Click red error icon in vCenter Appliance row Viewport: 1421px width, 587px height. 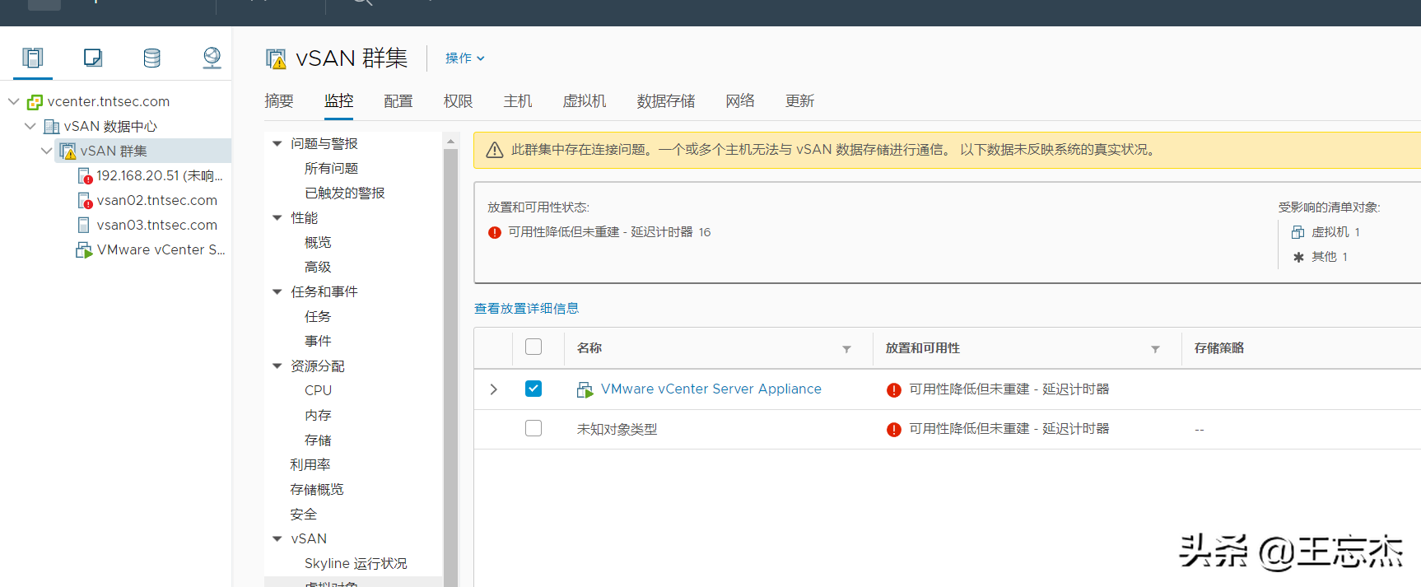[x=894, y=389]
